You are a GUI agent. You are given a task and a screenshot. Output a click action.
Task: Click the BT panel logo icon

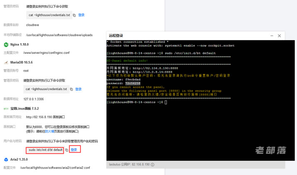coord(6,109)
